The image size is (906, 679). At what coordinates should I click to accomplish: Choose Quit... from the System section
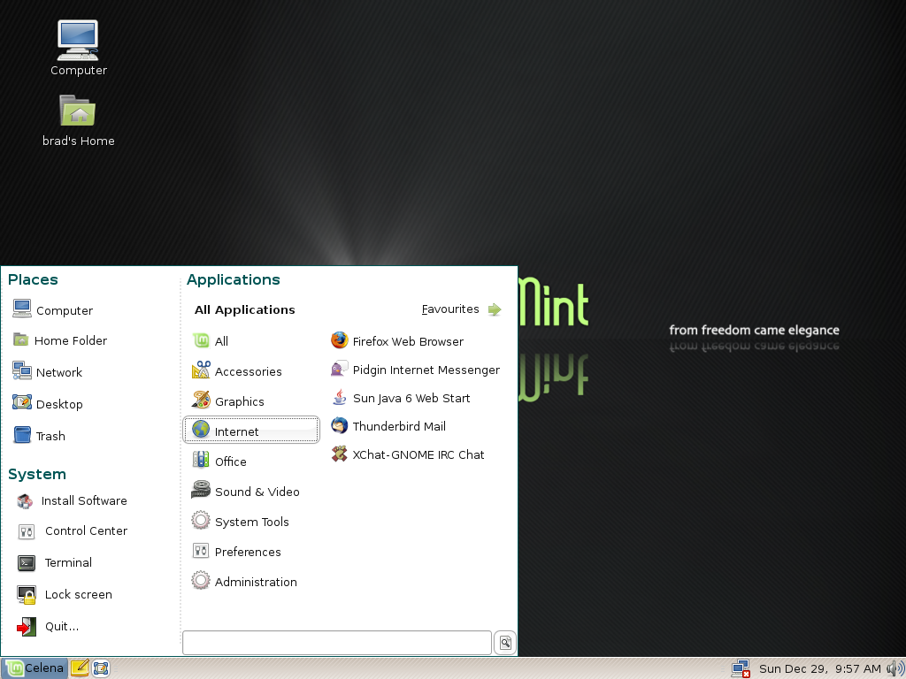coord(48,626)
